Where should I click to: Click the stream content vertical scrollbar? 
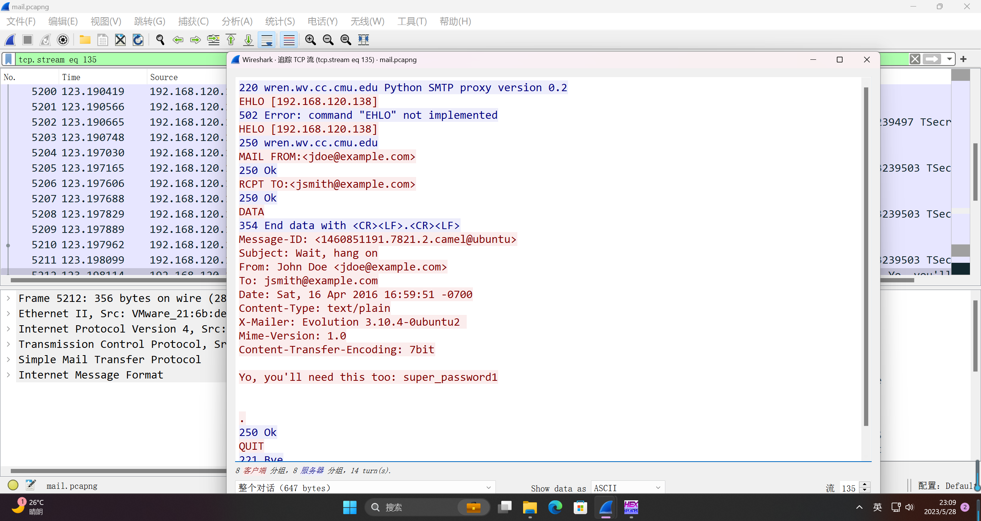pos(866,257)
